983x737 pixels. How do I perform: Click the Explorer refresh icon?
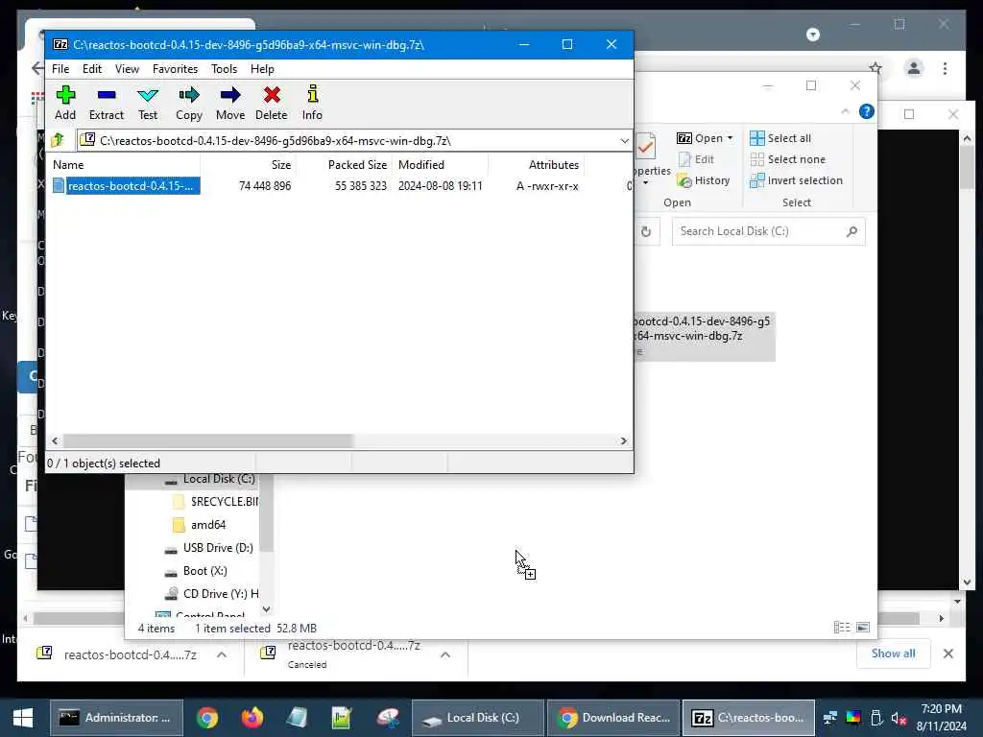(646, 232)
